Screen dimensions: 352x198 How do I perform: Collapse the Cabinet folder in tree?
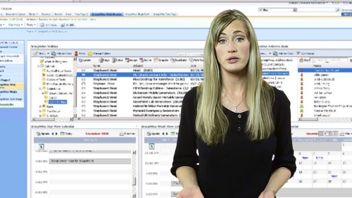pos(38,66)
